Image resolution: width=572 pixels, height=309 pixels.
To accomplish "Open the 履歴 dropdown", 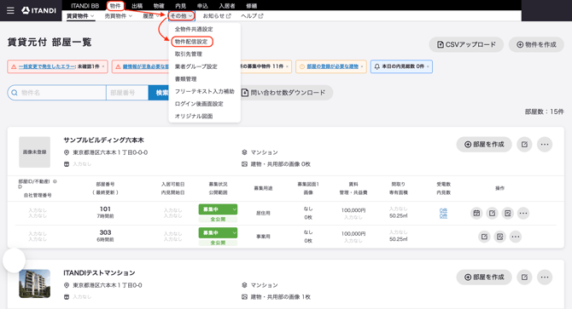I will (151, 16).
